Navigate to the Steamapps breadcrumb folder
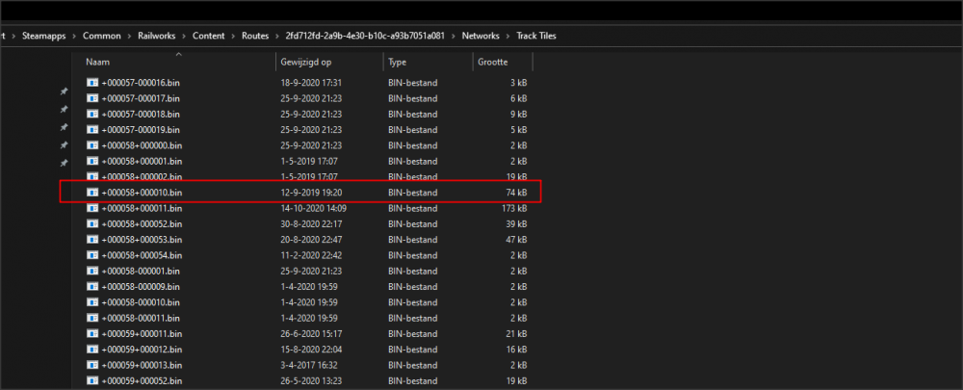This screenshot has height=390, width=963. tap(45, 37)
